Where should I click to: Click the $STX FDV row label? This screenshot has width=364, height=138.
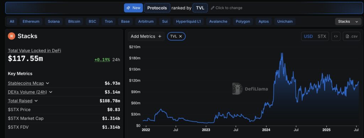pos(18,127)
